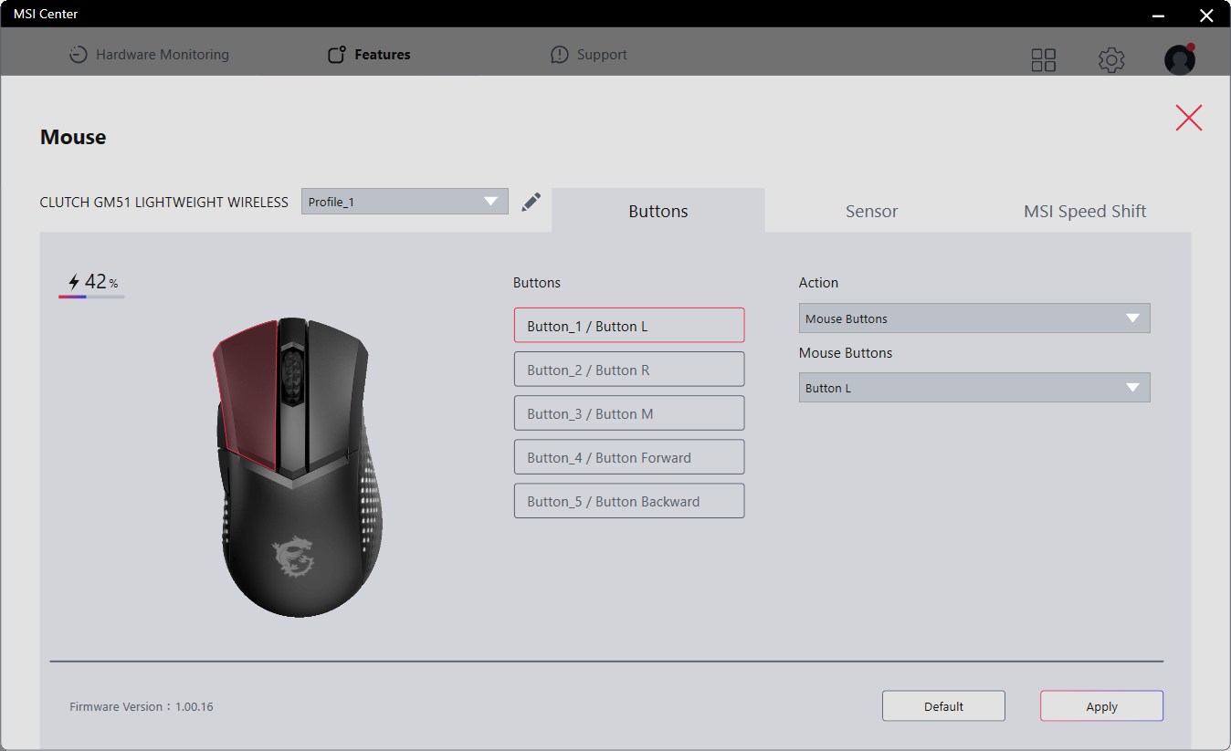Click the pencil icon to rename profile
The image size is (1231, 751).
pos(531,202)
